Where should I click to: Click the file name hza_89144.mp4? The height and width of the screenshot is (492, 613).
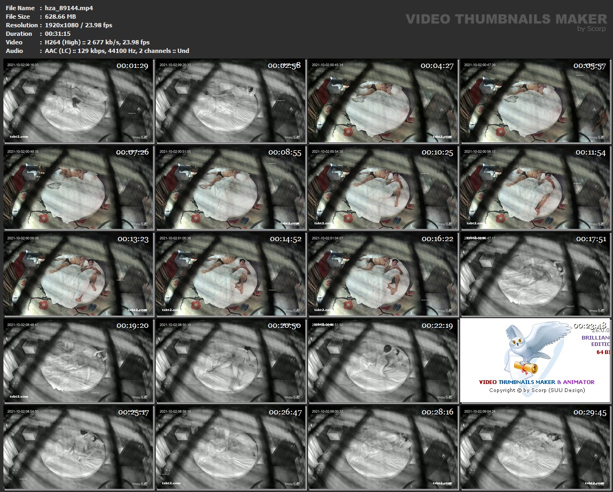coord(69,8)
